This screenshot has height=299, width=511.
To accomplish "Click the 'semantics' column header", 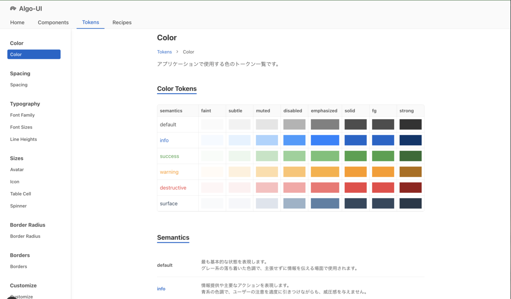I will point(171,111).
